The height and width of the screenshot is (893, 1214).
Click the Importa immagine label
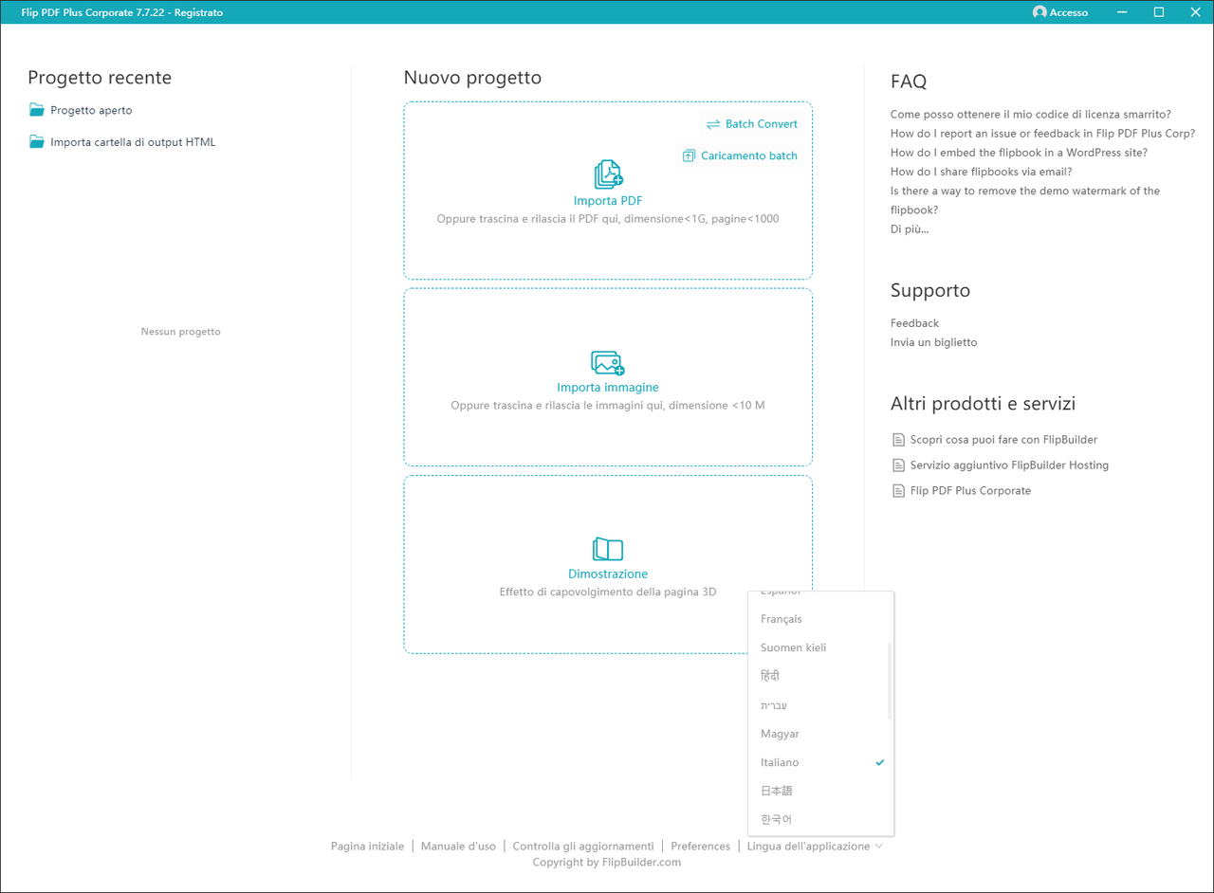coord(608,388)
